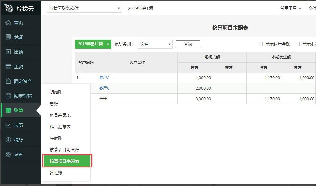Open the 期末结转 sidebar section
The width and height of the screenshot is (316, 186).
(21, 96)
